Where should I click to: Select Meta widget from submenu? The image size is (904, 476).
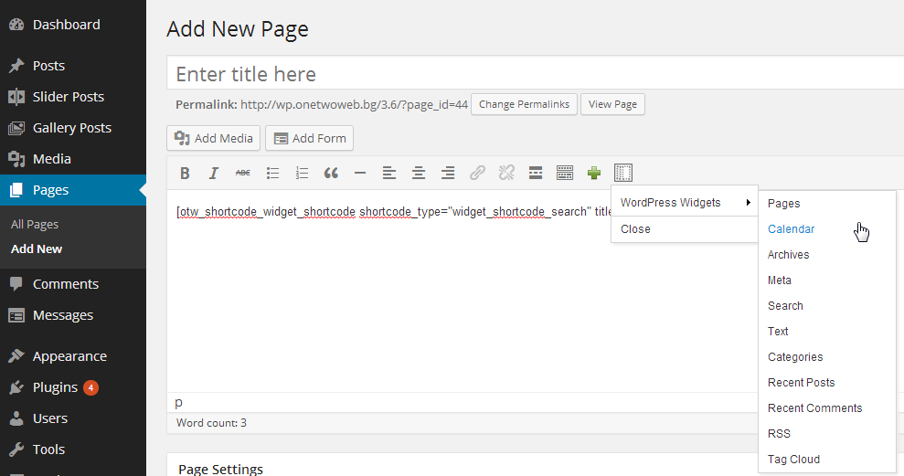coord(827,280)
